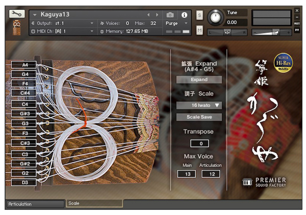306x215 pixels.
Task: Click the Kaguya instrument thumbnail icon
Action: click(x=17, y=28)
